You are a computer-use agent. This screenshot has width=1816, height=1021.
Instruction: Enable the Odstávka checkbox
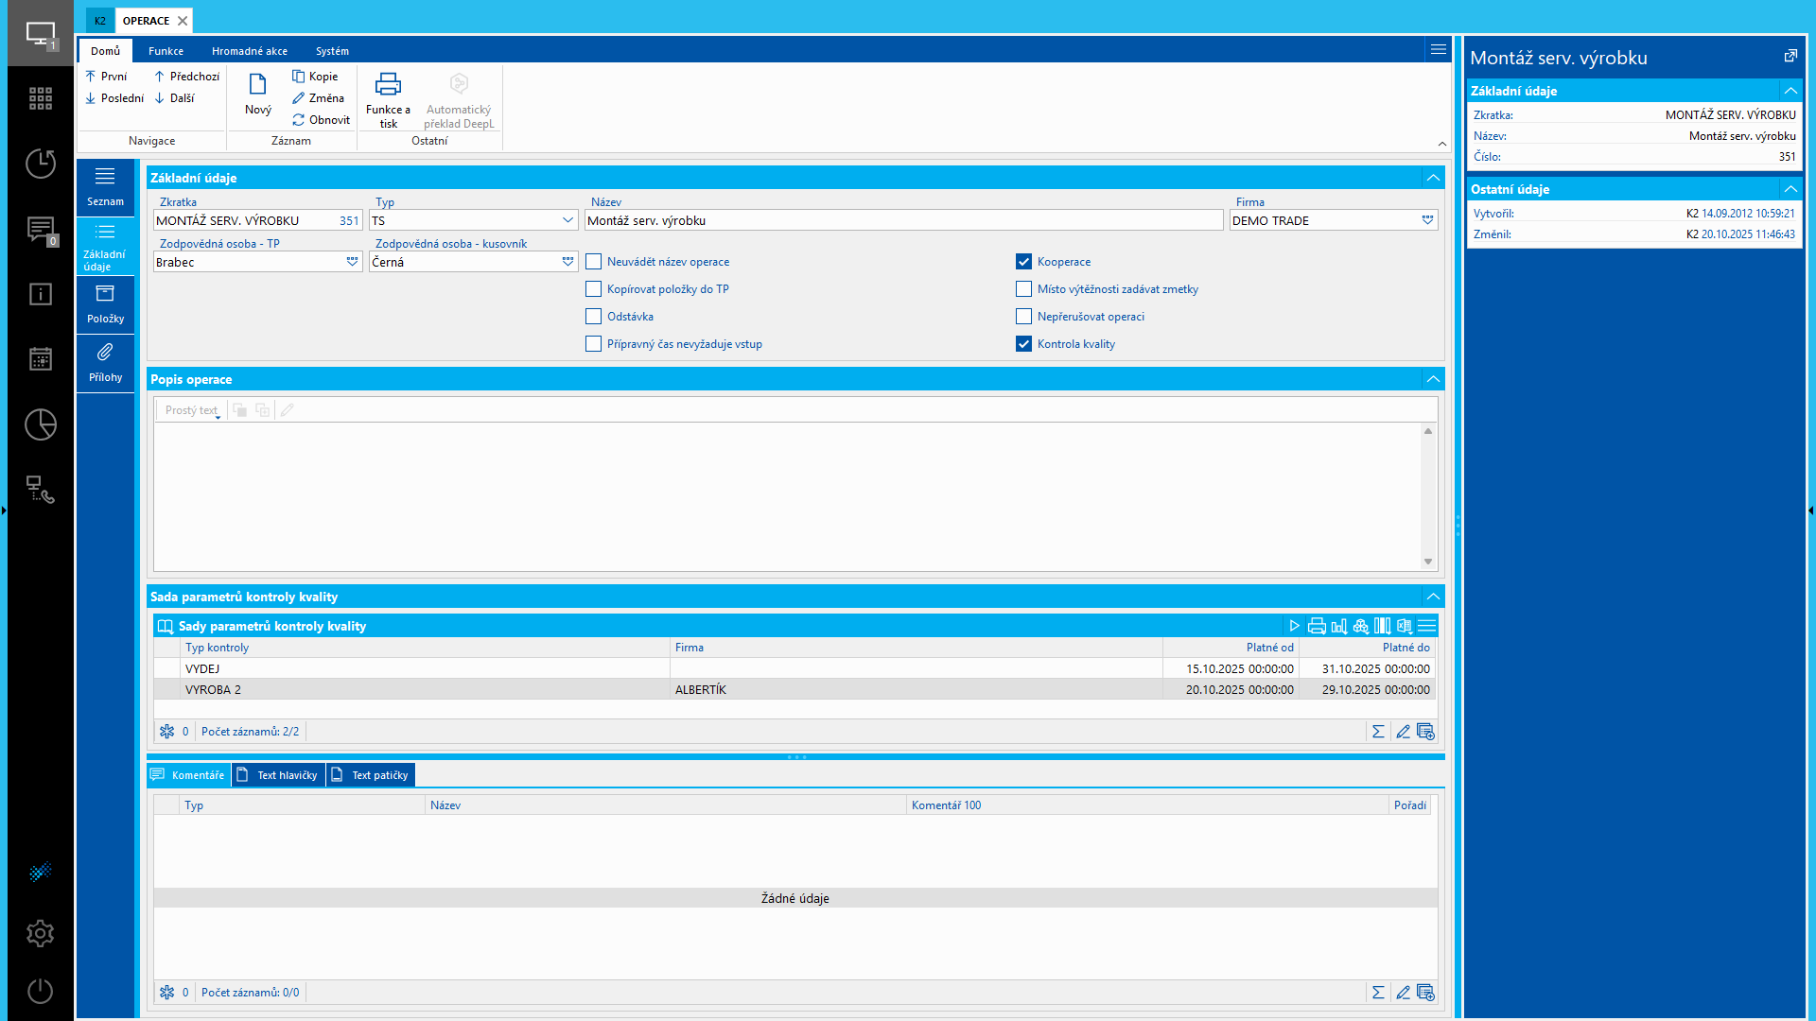point(593,317)
